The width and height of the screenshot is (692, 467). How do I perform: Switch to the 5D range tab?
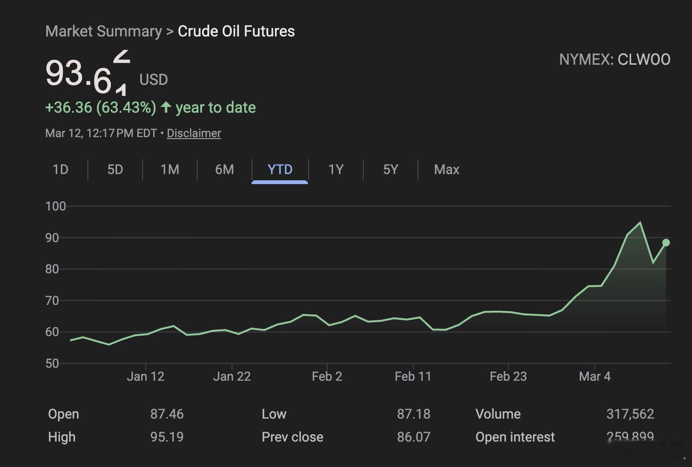coord(115,170)
